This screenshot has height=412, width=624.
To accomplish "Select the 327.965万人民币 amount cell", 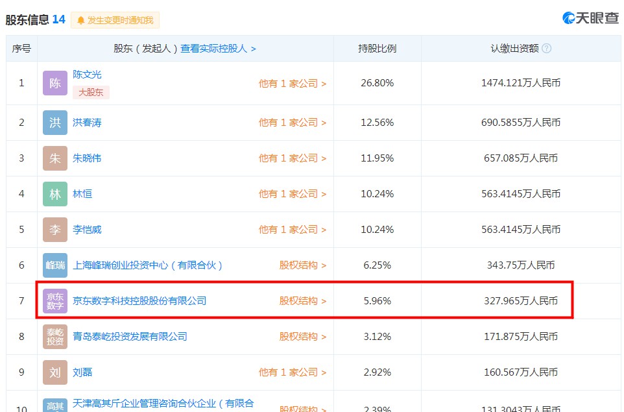I will click(521, 301).
